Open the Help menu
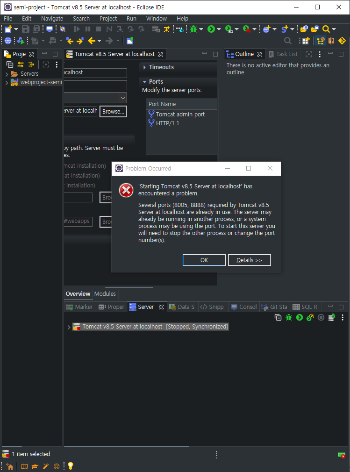 (x=182, y=18)
